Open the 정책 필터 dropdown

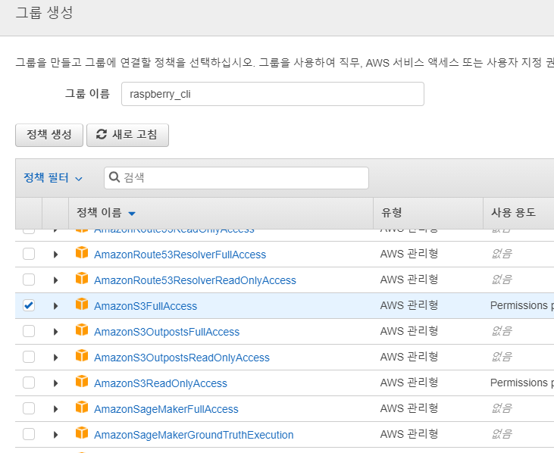(x=52, y=177)
